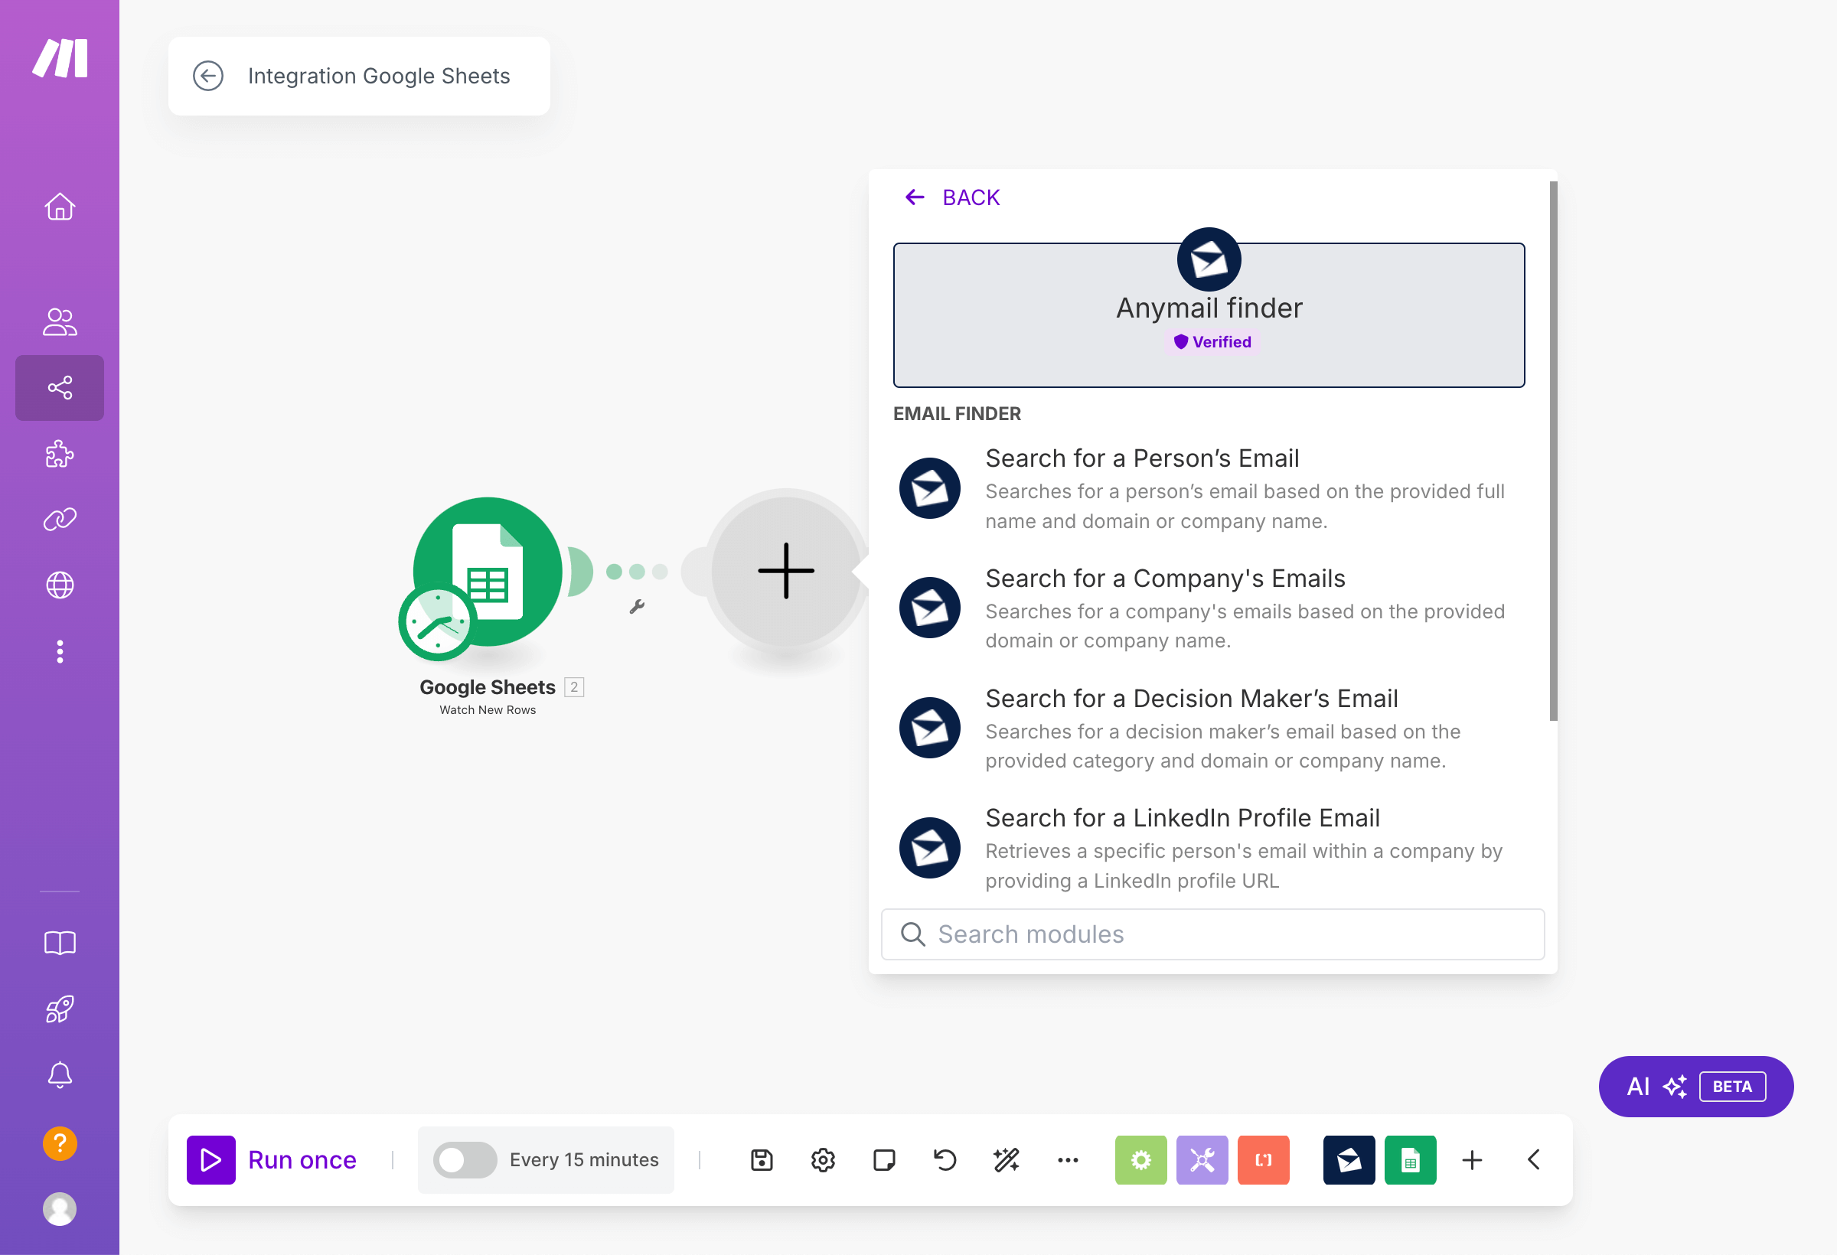Open the Team users sidebar icon
Image resolution: width=1837 pixels, height=1255 pixels.
click(60, 321)
